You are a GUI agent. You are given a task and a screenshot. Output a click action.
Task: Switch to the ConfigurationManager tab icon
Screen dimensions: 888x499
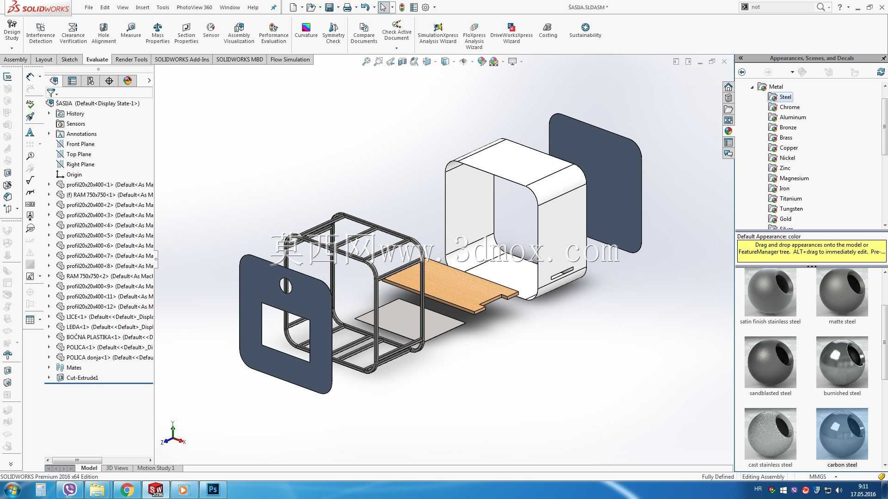coord(91,81)
